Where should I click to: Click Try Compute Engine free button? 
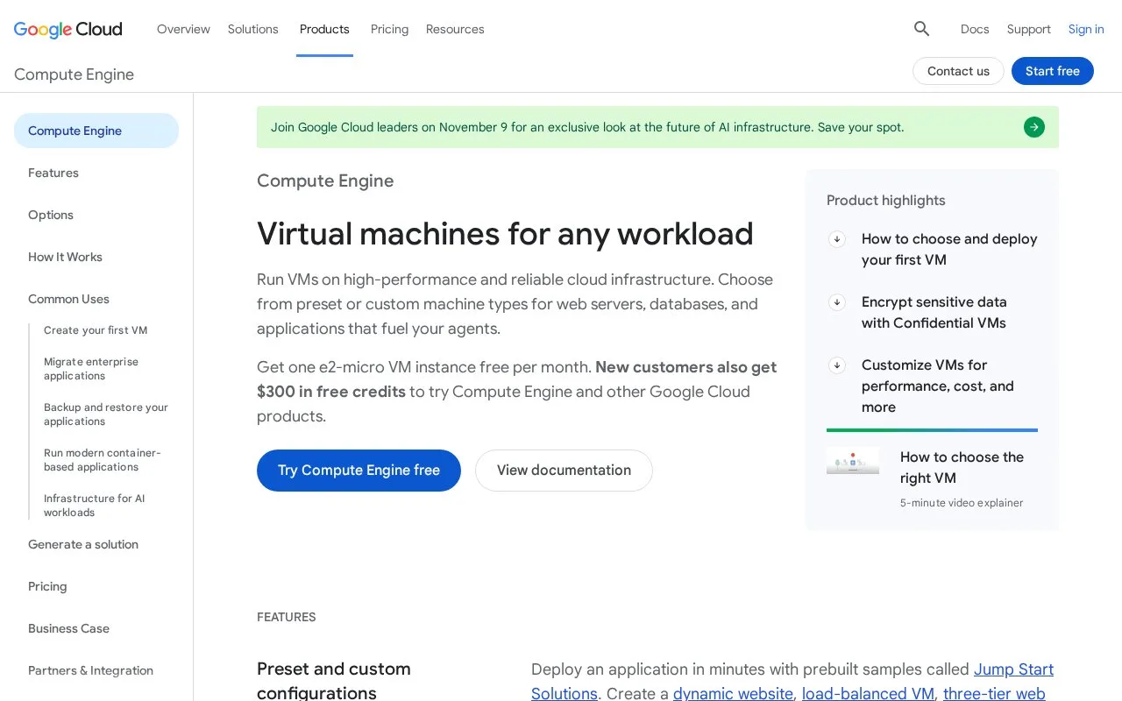pyautogui.click(x=359, y=471)
